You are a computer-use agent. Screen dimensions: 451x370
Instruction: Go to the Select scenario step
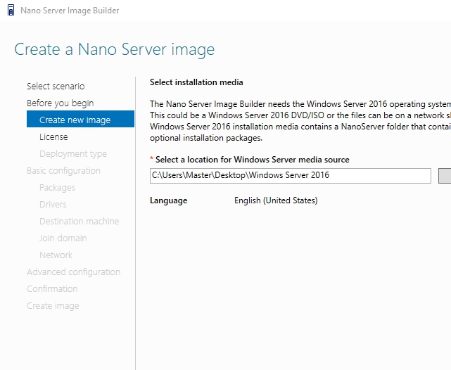tap(56, 87)
